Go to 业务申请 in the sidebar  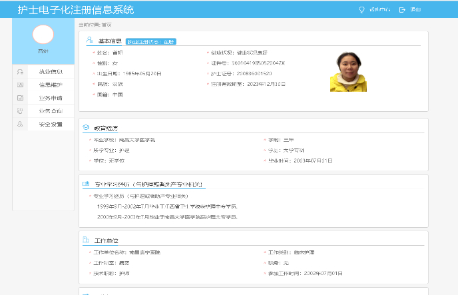[51, 98]
